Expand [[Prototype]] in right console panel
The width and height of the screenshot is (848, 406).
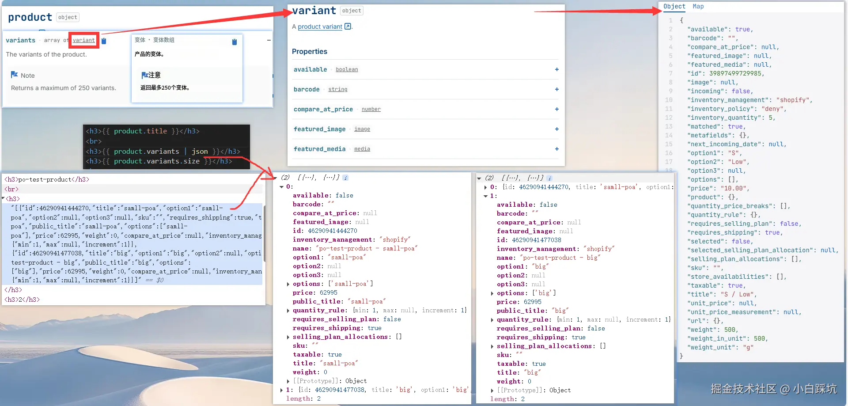(492, 391)
